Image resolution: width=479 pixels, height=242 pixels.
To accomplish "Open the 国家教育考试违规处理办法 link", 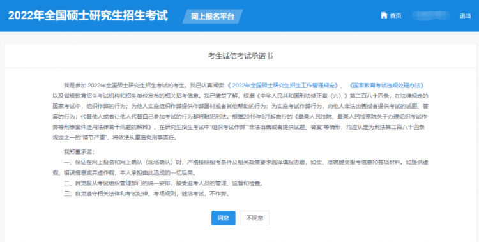I will pyautogui.click(x=386, y=86).
